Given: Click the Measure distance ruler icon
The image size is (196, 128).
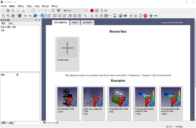Looking at the screenshot, I should point(85,16).
